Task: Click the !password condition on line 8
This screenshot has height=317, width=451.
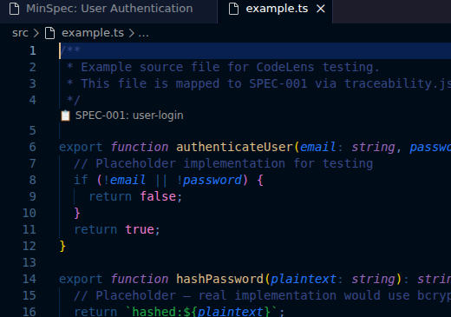Action: click(x=209, y=180)
